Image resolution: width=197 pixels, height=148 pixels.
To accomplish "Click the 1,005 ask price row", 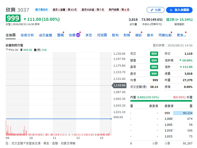I will point(179,125).
